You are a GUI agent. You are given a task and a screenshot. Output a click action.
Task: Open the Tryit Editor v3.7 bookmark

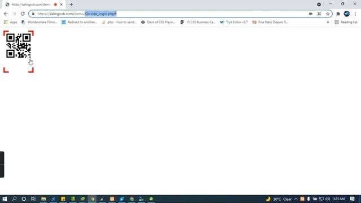(x=234, y=22)
